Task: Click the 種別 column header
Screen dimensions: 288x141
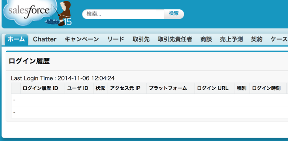Action: coord(242,88)
